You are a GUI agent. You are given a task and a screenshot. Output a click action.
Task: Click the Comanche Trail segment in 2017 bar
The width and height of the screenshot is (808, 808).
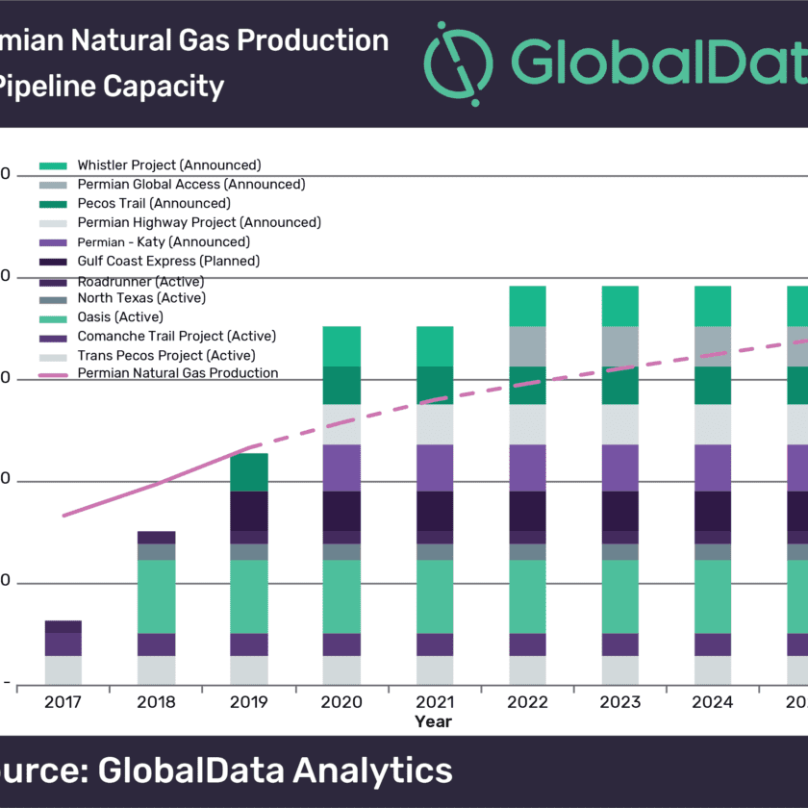tap(63, 644)
